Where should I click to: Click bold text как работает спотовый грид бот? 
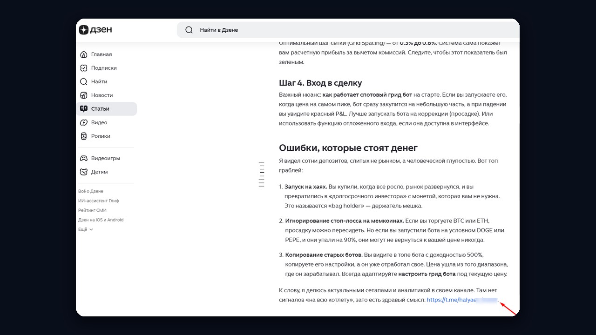click(367, 95)
